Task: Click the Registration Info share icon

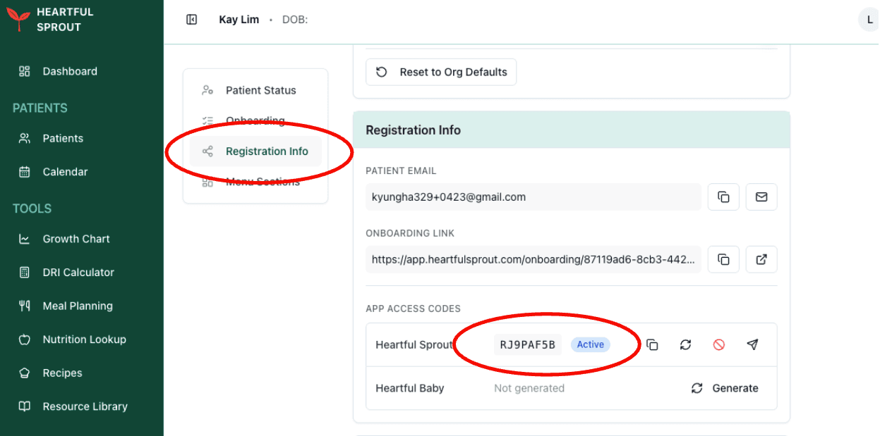Action: [x=207, y=151]
